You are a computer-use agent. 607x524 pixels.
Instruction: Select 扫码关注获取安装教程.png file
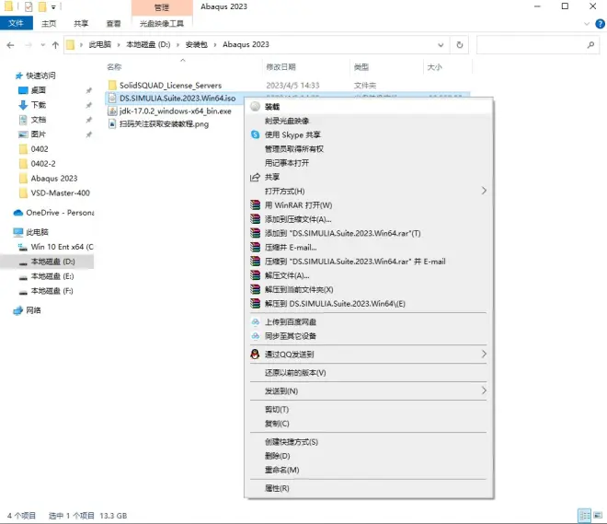[x=164, y=124]
